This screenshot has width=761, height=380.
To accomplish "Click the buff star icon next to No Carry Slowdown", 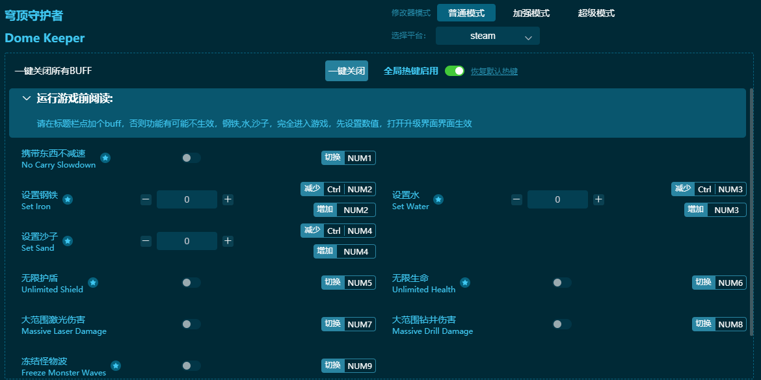I will coord(105,157).
